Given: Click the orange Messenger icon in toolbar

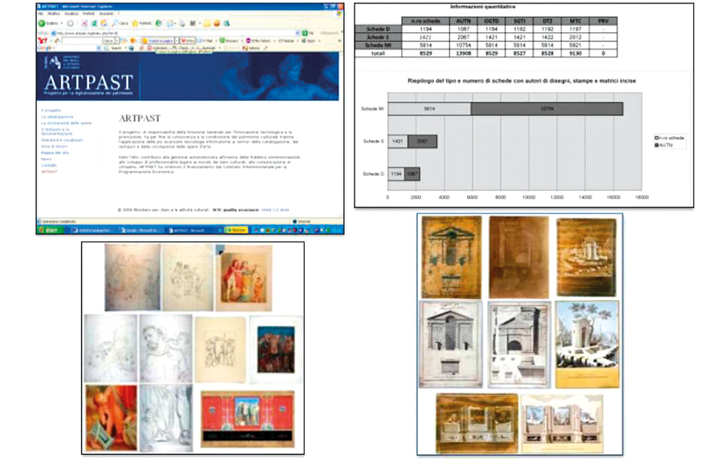Looking at the screenshot, I should coord(217,23).
